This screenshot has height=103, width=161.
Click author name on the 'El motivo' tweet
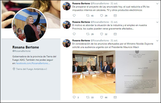81,22
